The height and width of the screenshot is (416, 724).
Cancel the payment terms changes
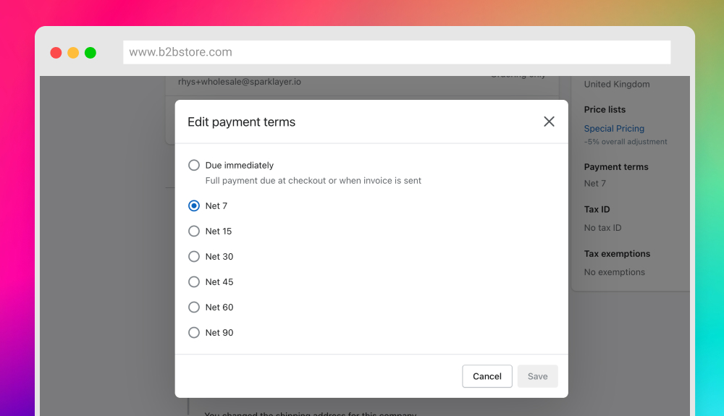487,376
